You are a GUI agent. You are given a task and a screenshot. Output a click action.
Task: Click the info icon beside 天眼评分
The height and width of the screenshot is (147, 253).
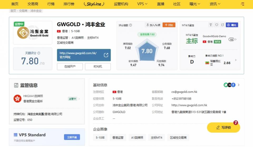pyautogui.click(x=39, y=53)
